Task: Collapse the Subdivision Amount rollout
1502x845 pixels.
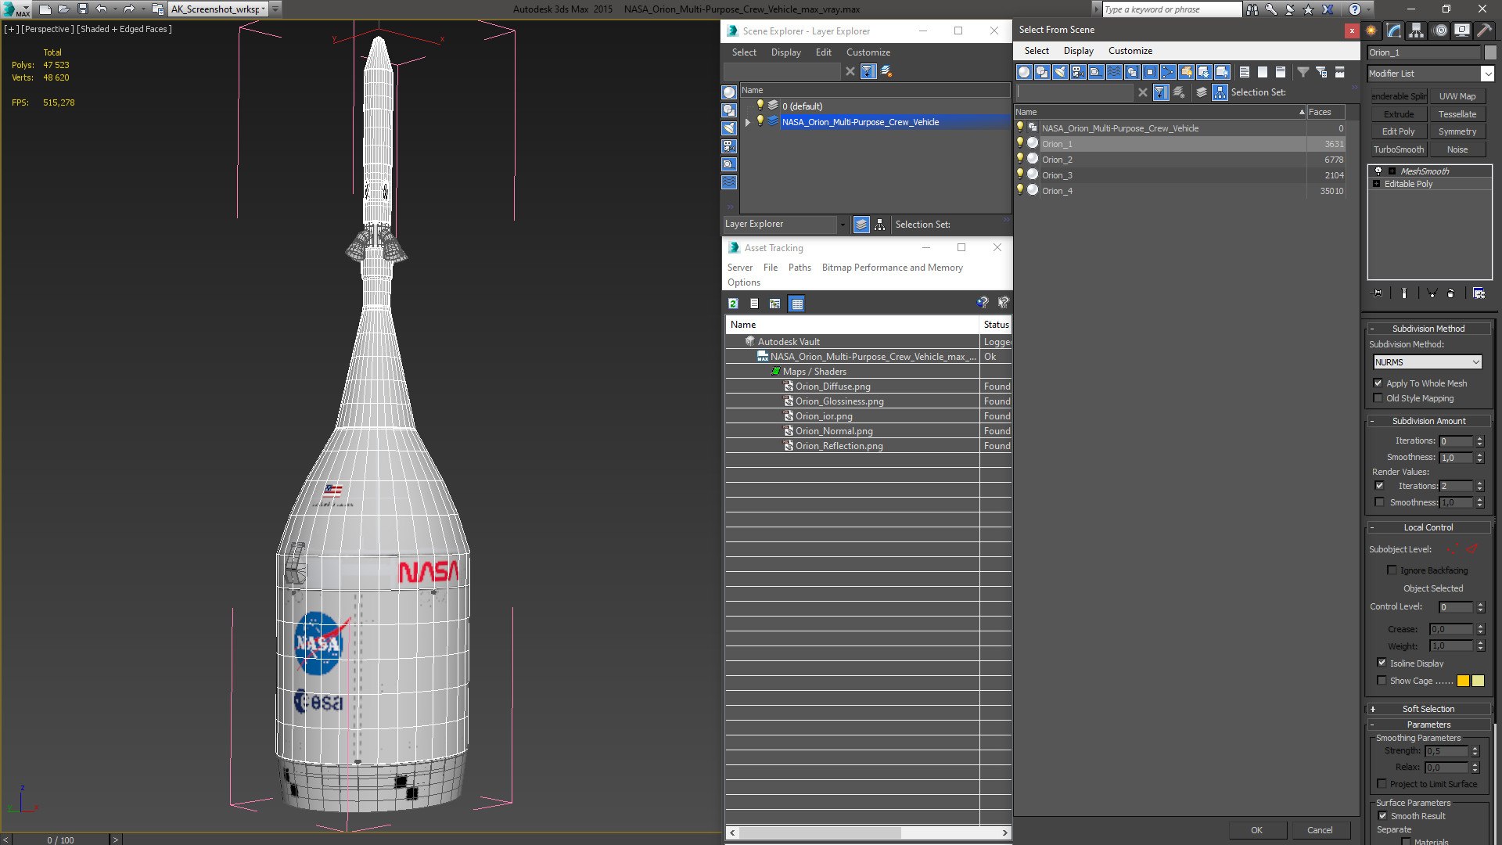Action: [1428, 421]
